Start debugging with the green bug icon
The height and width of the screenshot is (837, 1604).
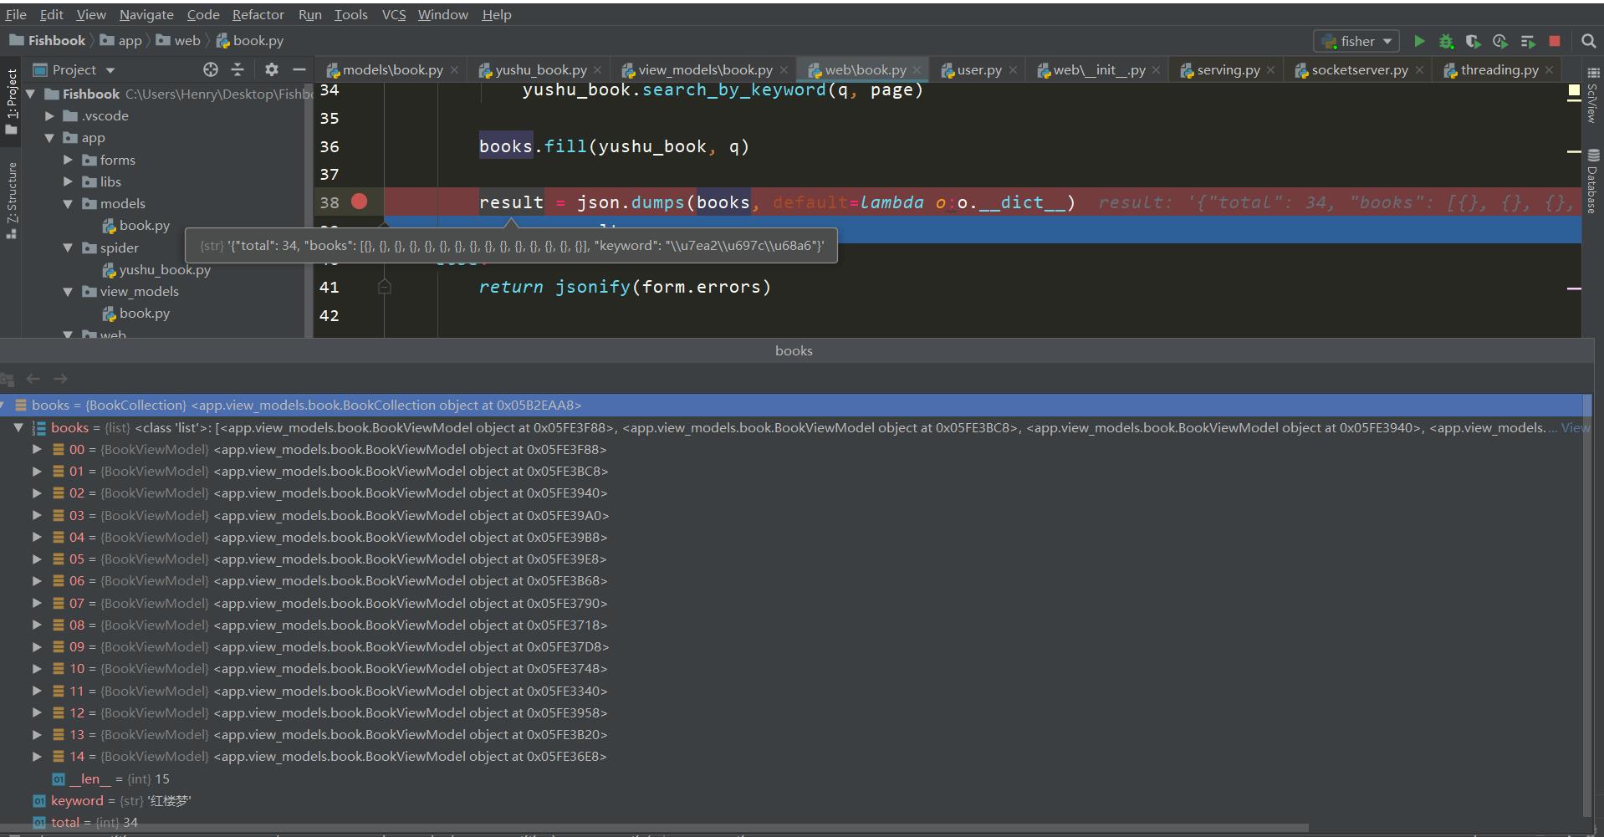1446,41
